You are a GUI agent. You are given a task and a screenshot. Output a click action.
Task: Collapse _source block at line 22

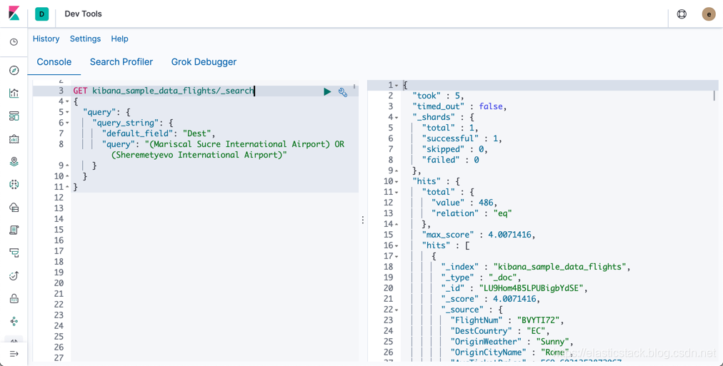point(396,310)
